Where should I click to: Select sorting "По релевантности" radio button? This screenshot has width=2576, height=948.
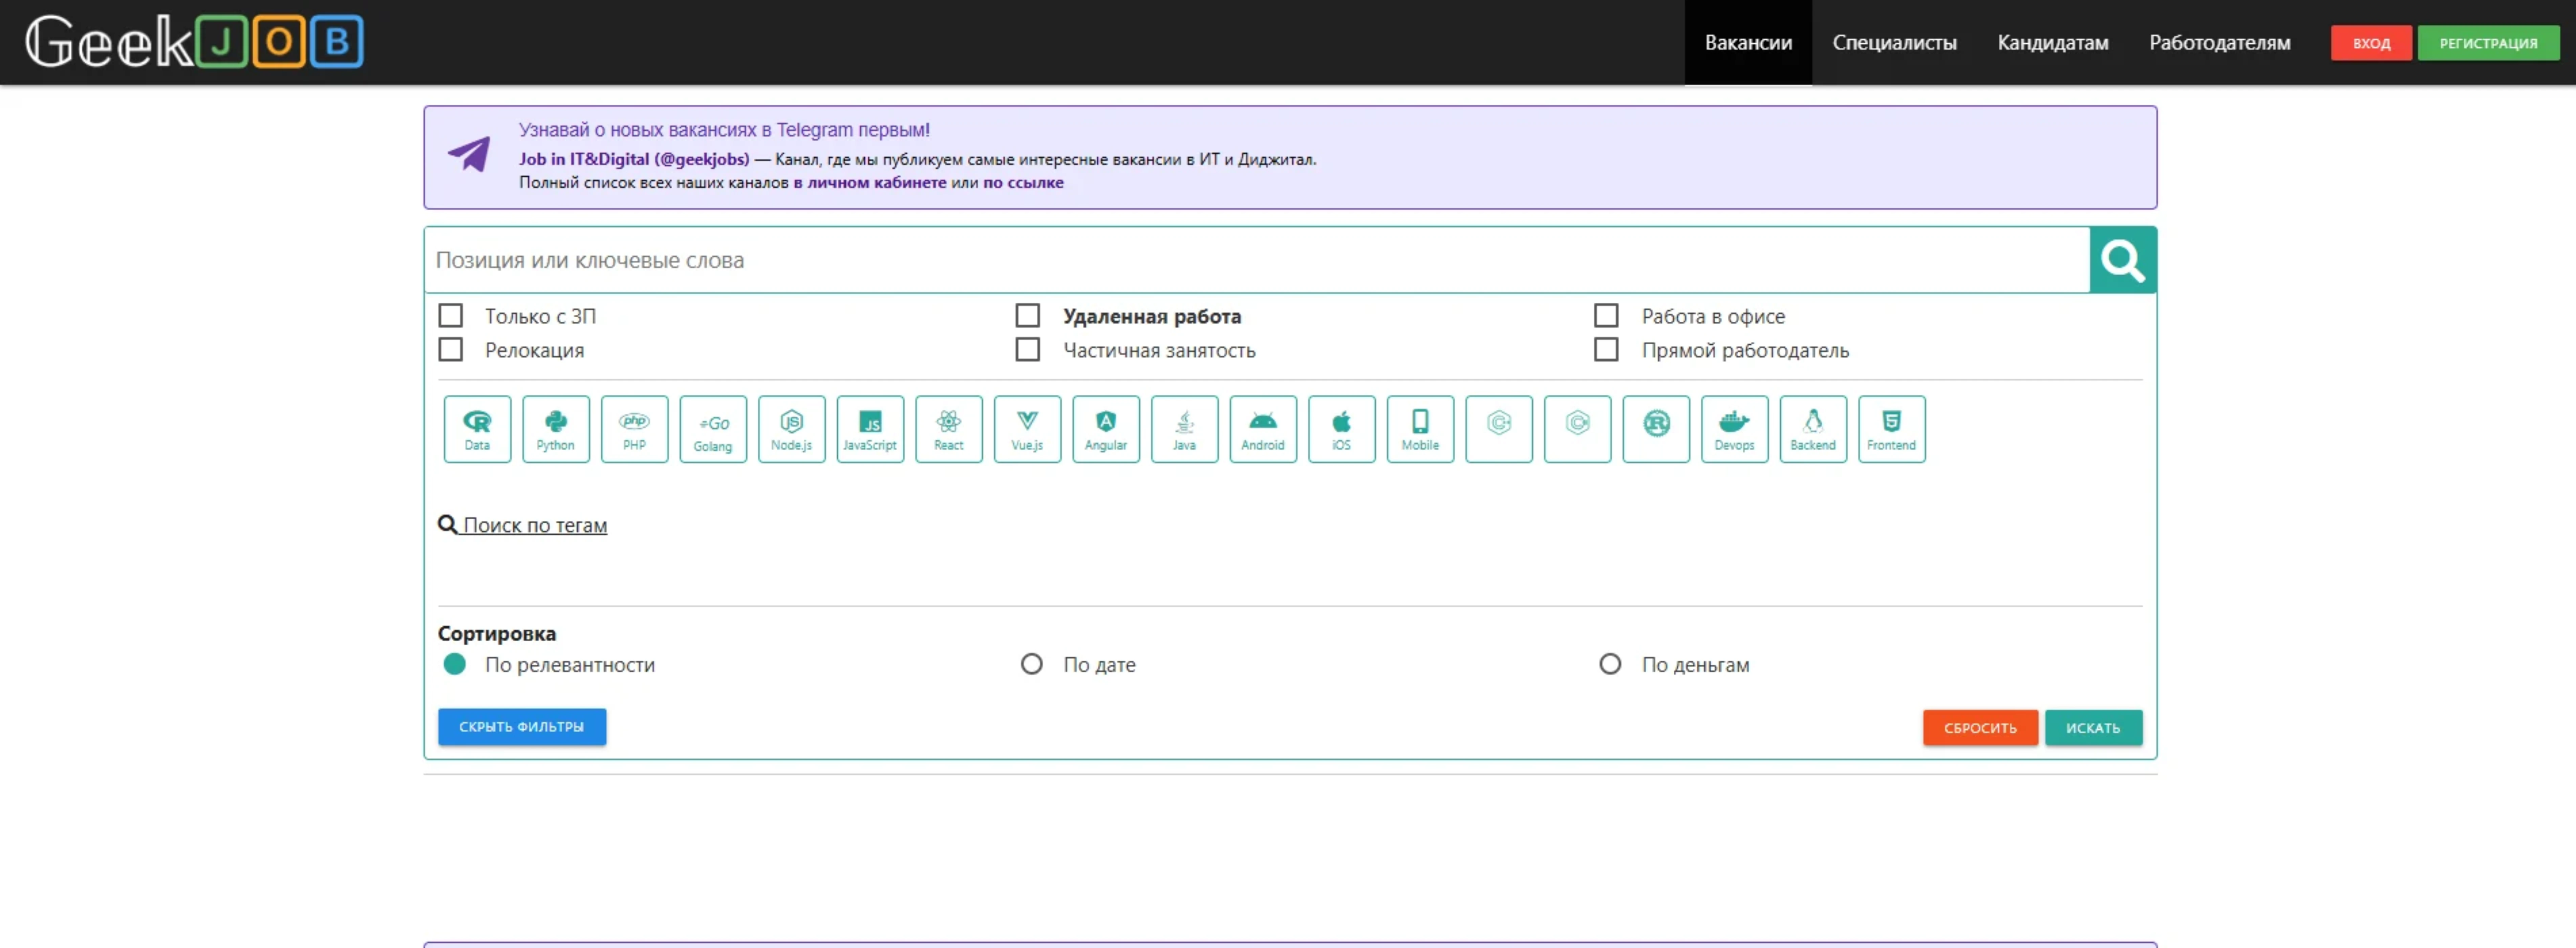click(455, 664)
